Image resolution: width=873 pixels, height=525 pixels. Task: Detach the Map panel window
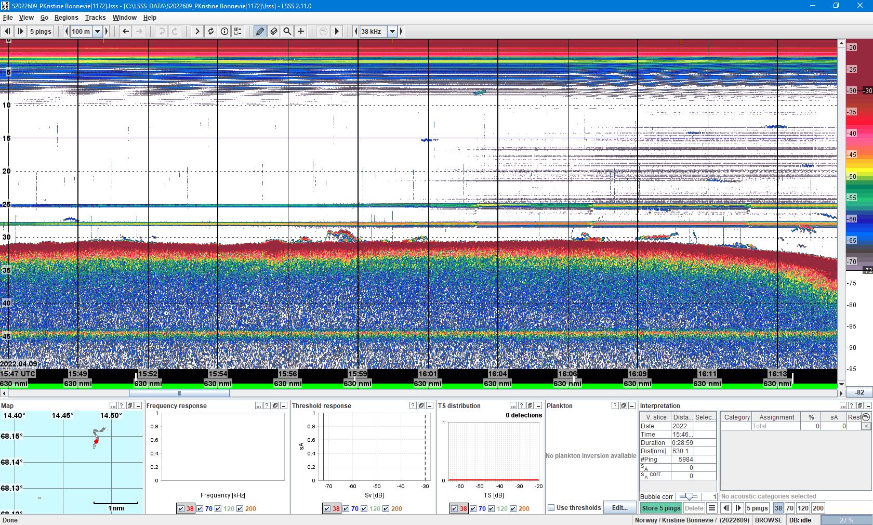tap(130, 406)
